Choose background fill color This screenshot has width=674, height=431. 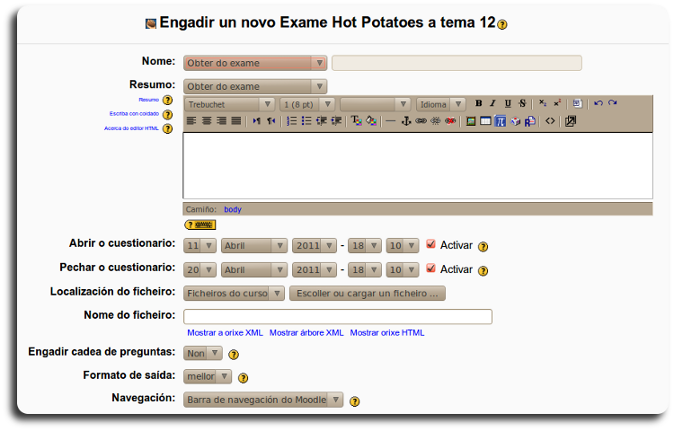tap(371, 121)
